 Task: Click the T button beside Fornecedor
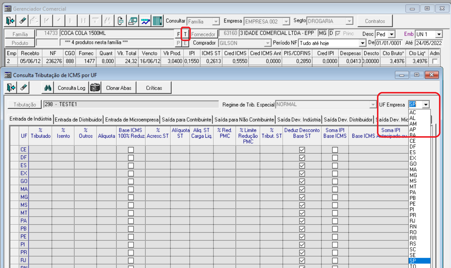point(185,34)
